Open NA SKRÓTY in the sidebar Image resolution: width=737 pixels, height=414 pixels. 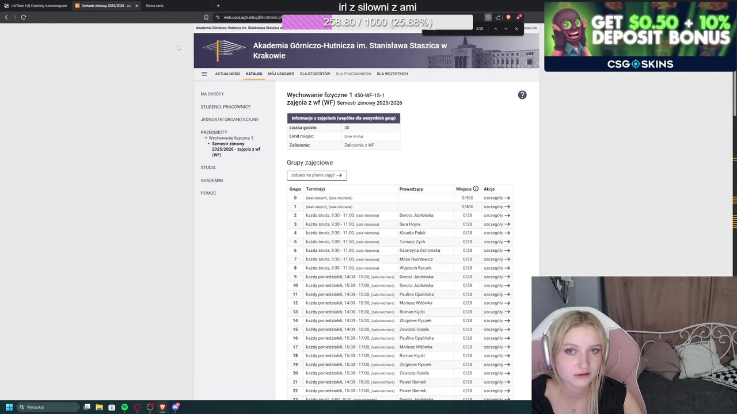point(212,94)
